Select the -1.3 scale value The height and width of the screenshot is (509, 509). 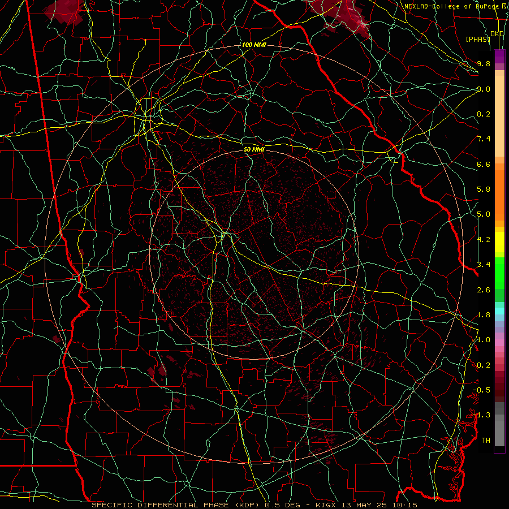[x=481, y=415]
